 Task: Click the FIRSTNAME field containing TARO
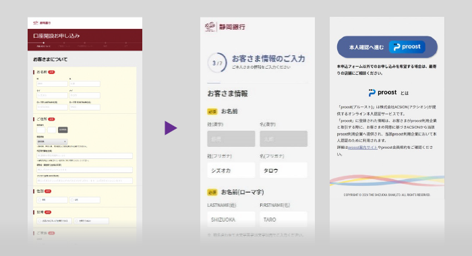pyautogui.click(x=284, y=220)
